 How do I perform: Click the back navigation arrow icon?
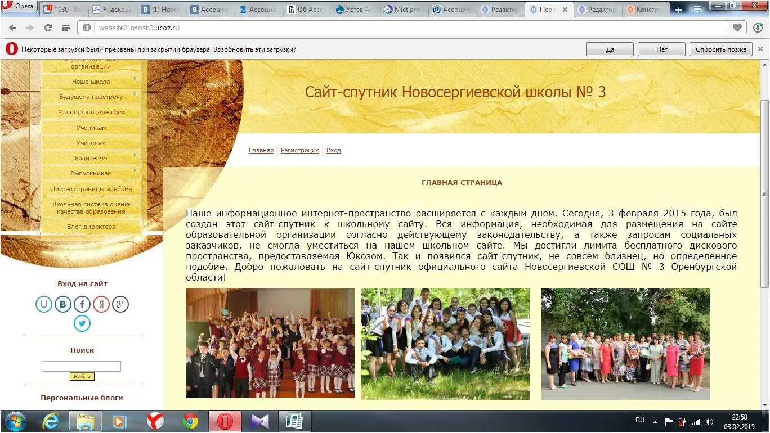coord(12,26)
